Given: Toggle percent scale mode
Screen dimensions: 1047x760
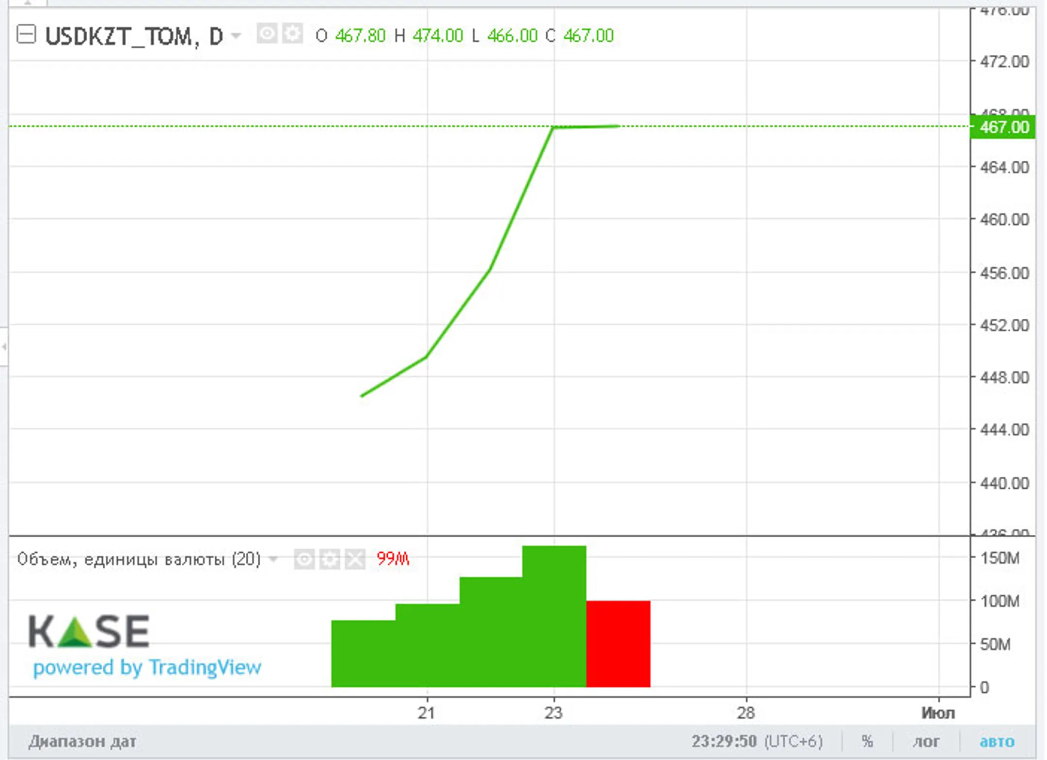Looking at the screenshot, I should click(867, 741).
